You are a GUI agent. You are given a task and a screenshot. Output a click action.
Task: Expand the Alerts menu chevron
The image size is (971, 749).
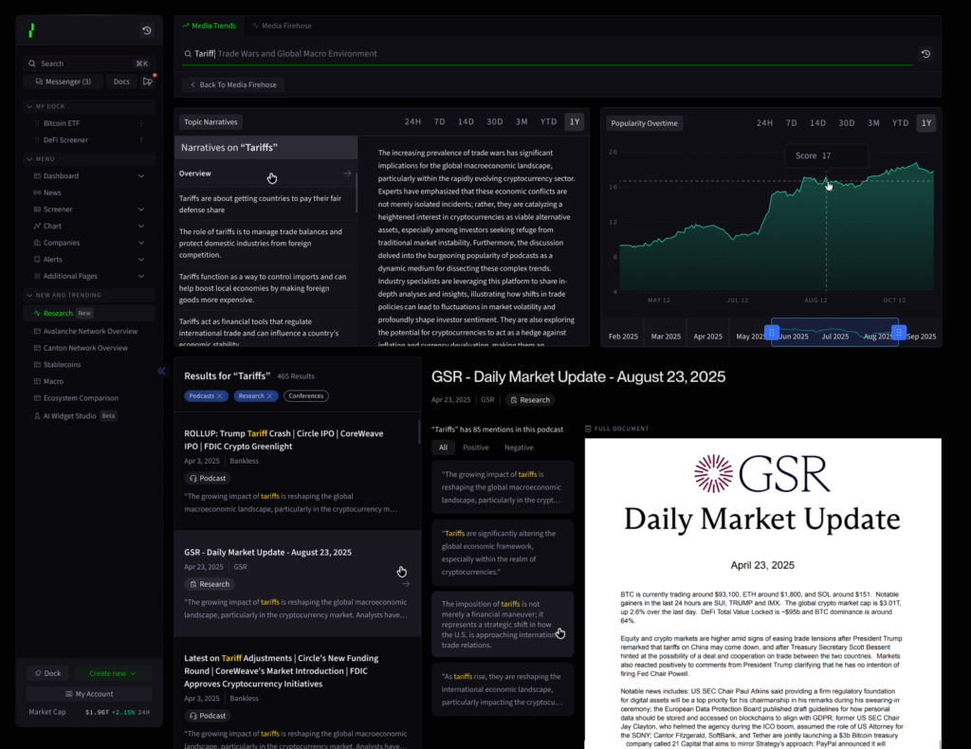[141, 260]
